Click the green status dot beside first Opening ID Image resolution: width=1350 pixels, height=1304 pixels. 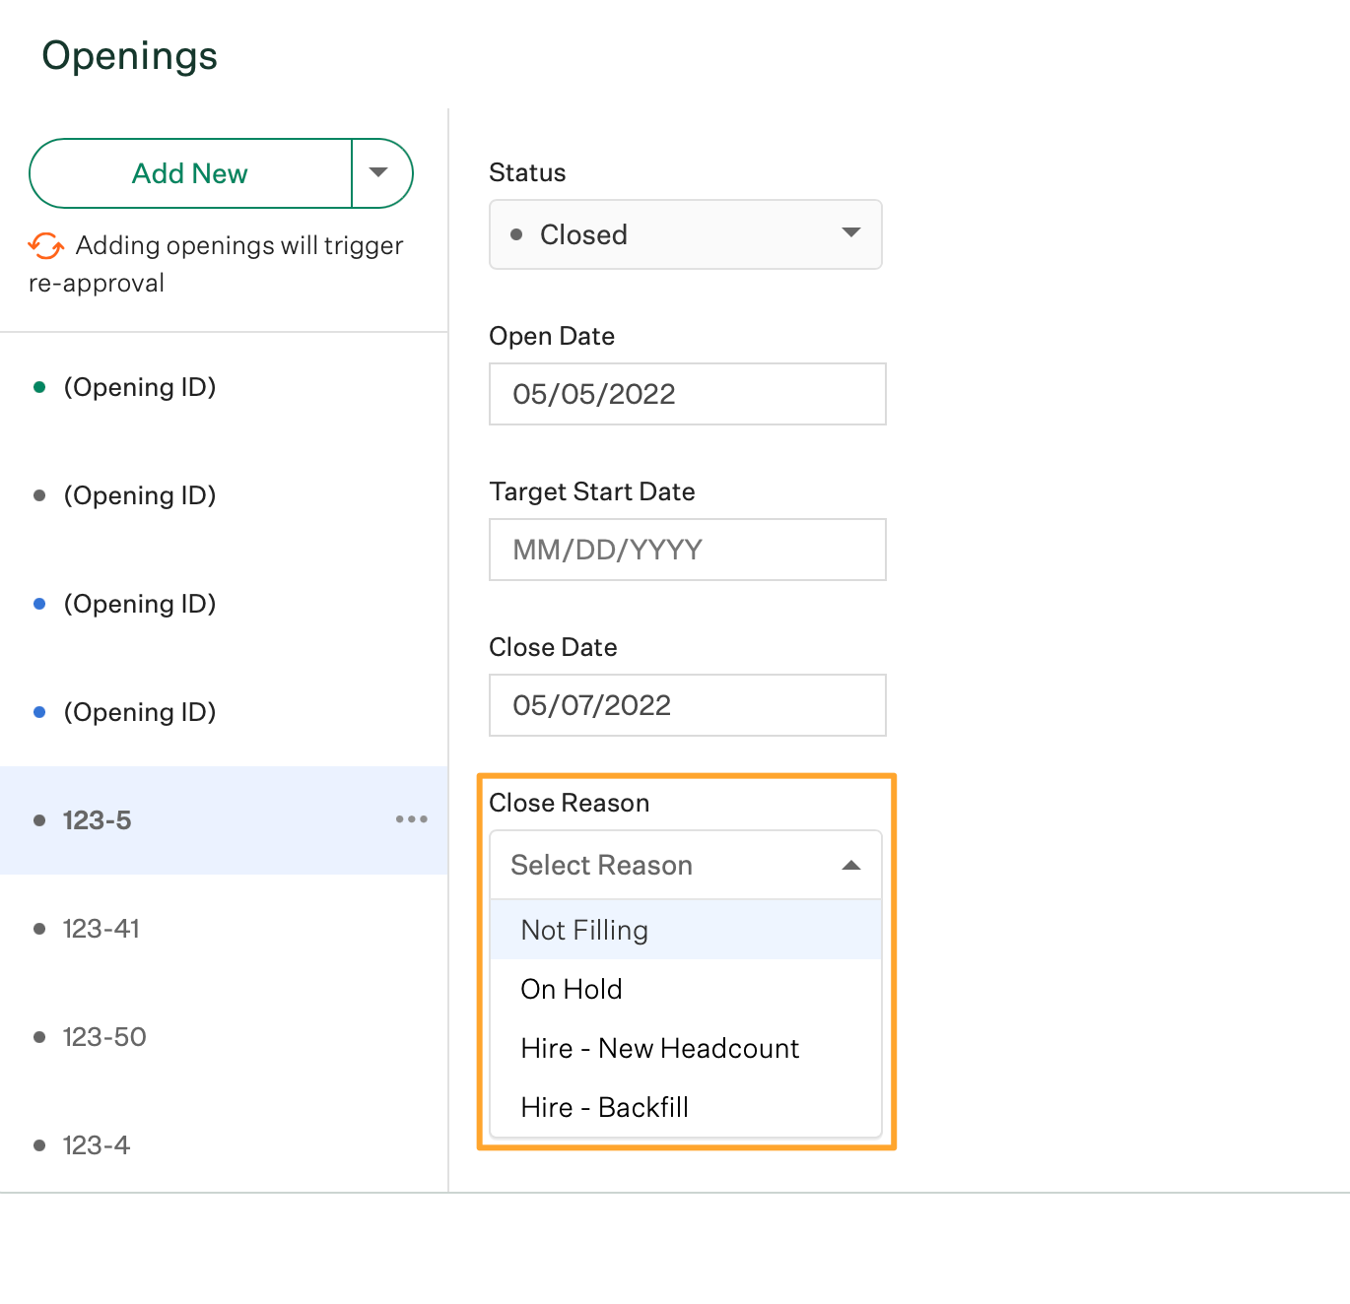tap(38, 386)
